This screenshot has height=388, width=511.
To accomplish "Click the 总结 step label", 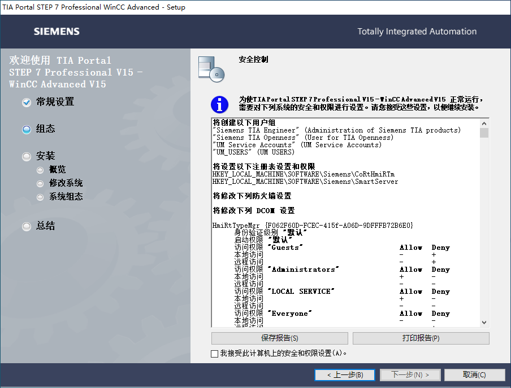I will [46, 226].
